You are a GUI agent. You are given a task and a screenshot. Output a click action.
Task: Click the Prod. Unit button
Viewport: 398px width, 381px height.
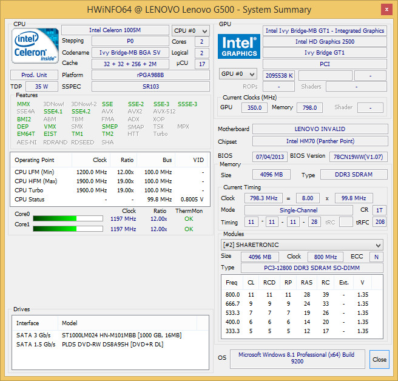[34, 75]
